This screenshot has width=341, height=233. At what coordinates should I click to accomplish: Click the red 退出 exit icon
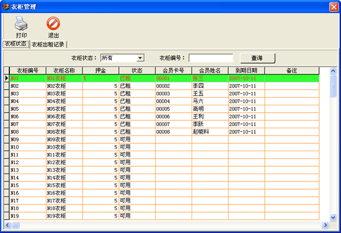tap(53, 24)
